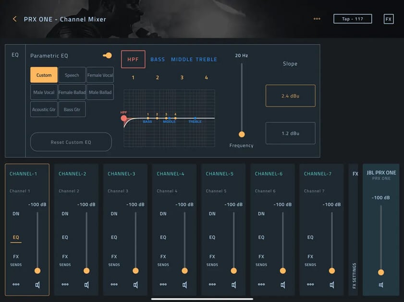
Task: Select the HPF band tab
Action: click(133, 59)
